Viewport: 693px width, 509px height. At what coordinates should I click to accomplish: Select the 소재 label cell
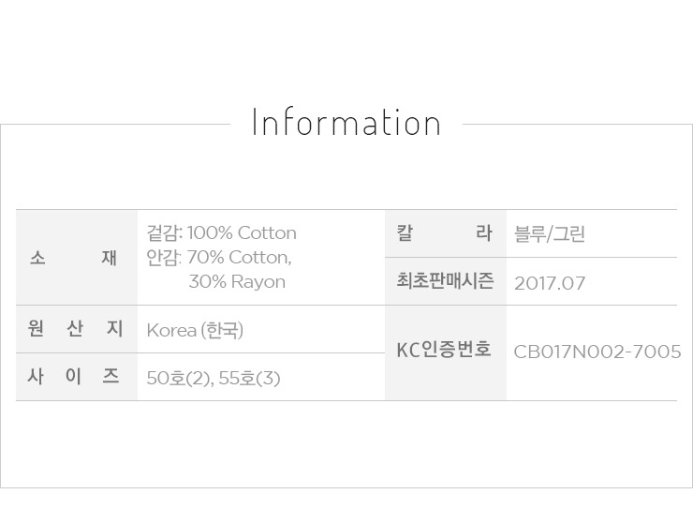pyautogui.click(x=76, y=258)
